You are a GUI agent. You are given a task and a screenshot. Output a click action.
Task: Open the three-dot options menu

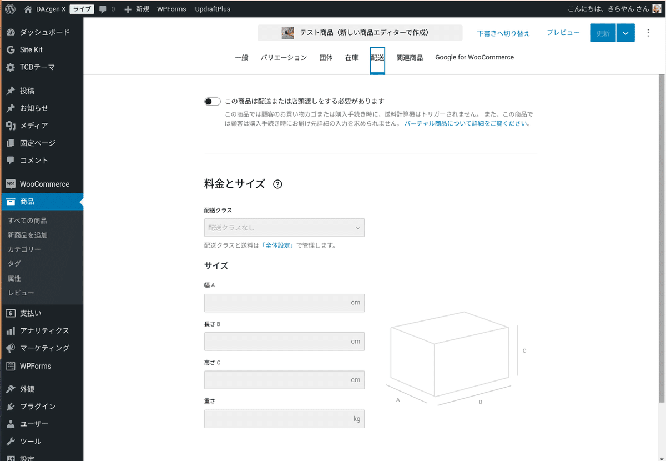coord(648,33)
